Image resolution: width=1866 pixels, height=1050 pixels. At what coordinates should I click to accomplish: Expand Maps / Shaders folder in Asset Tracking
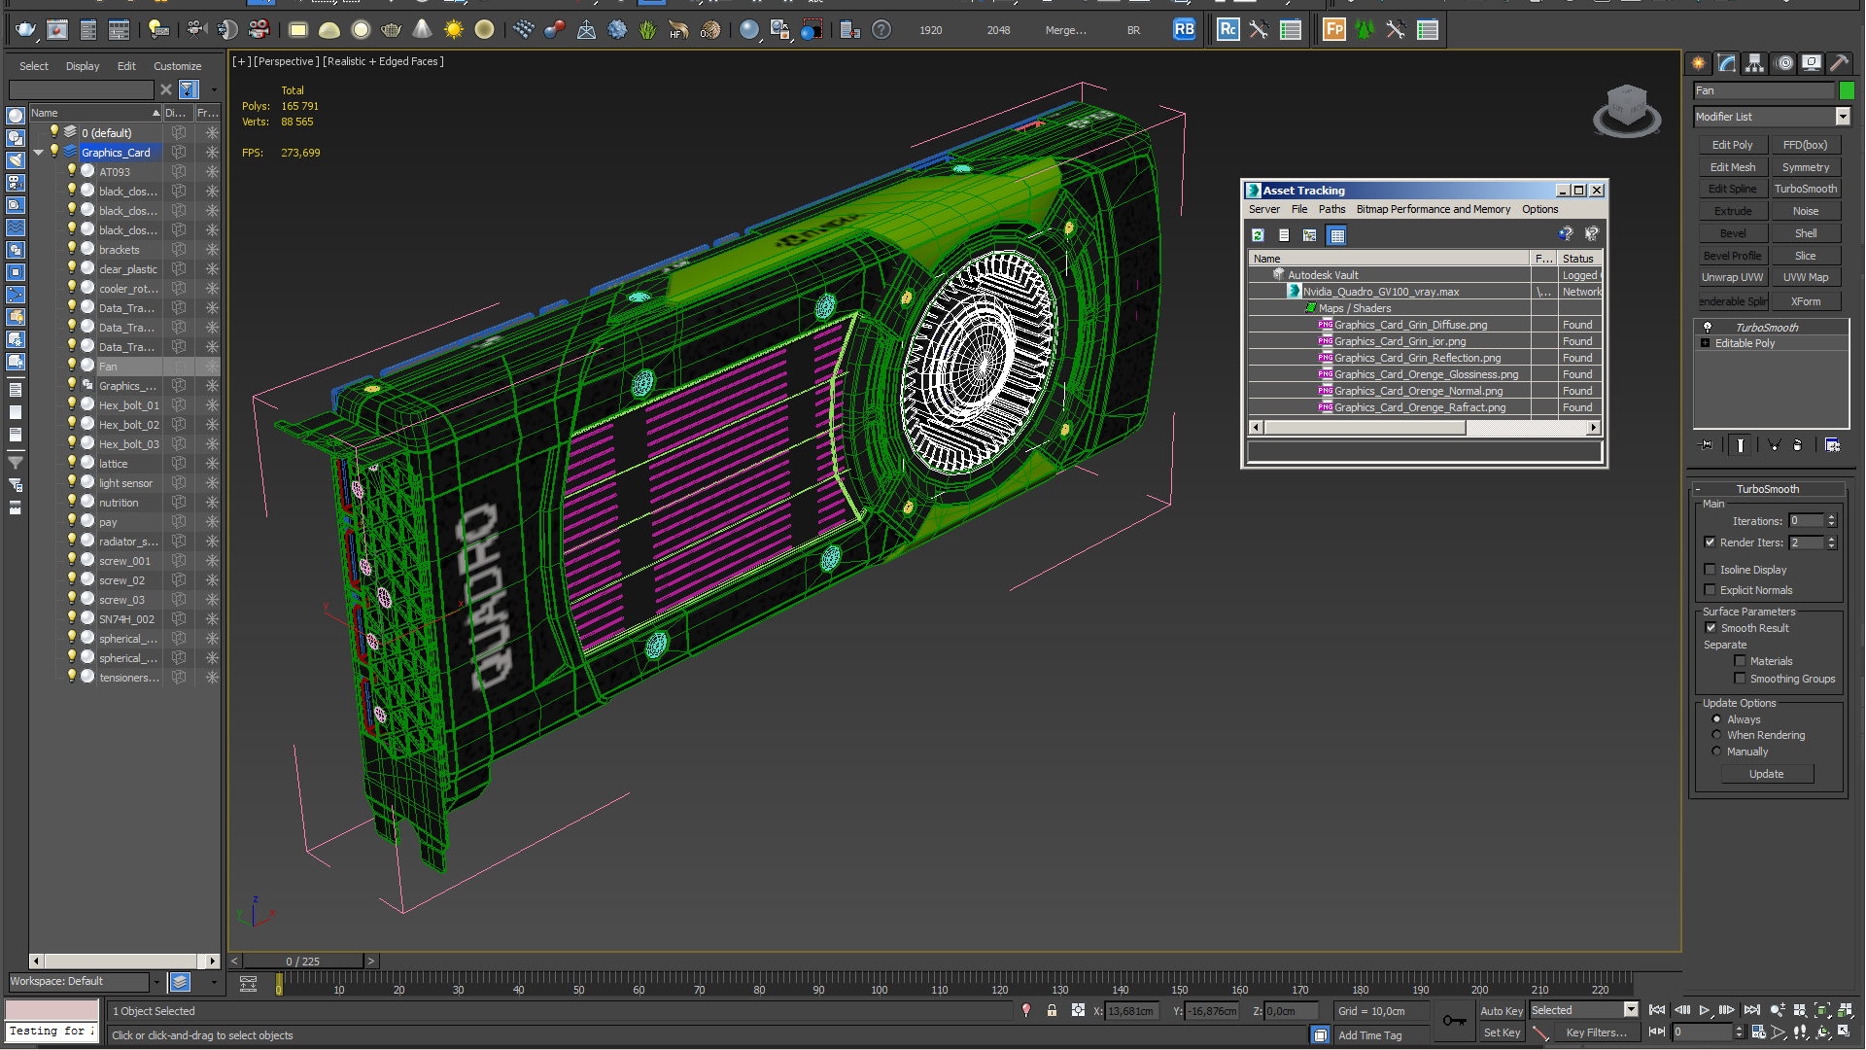(x=1297, y=307)
